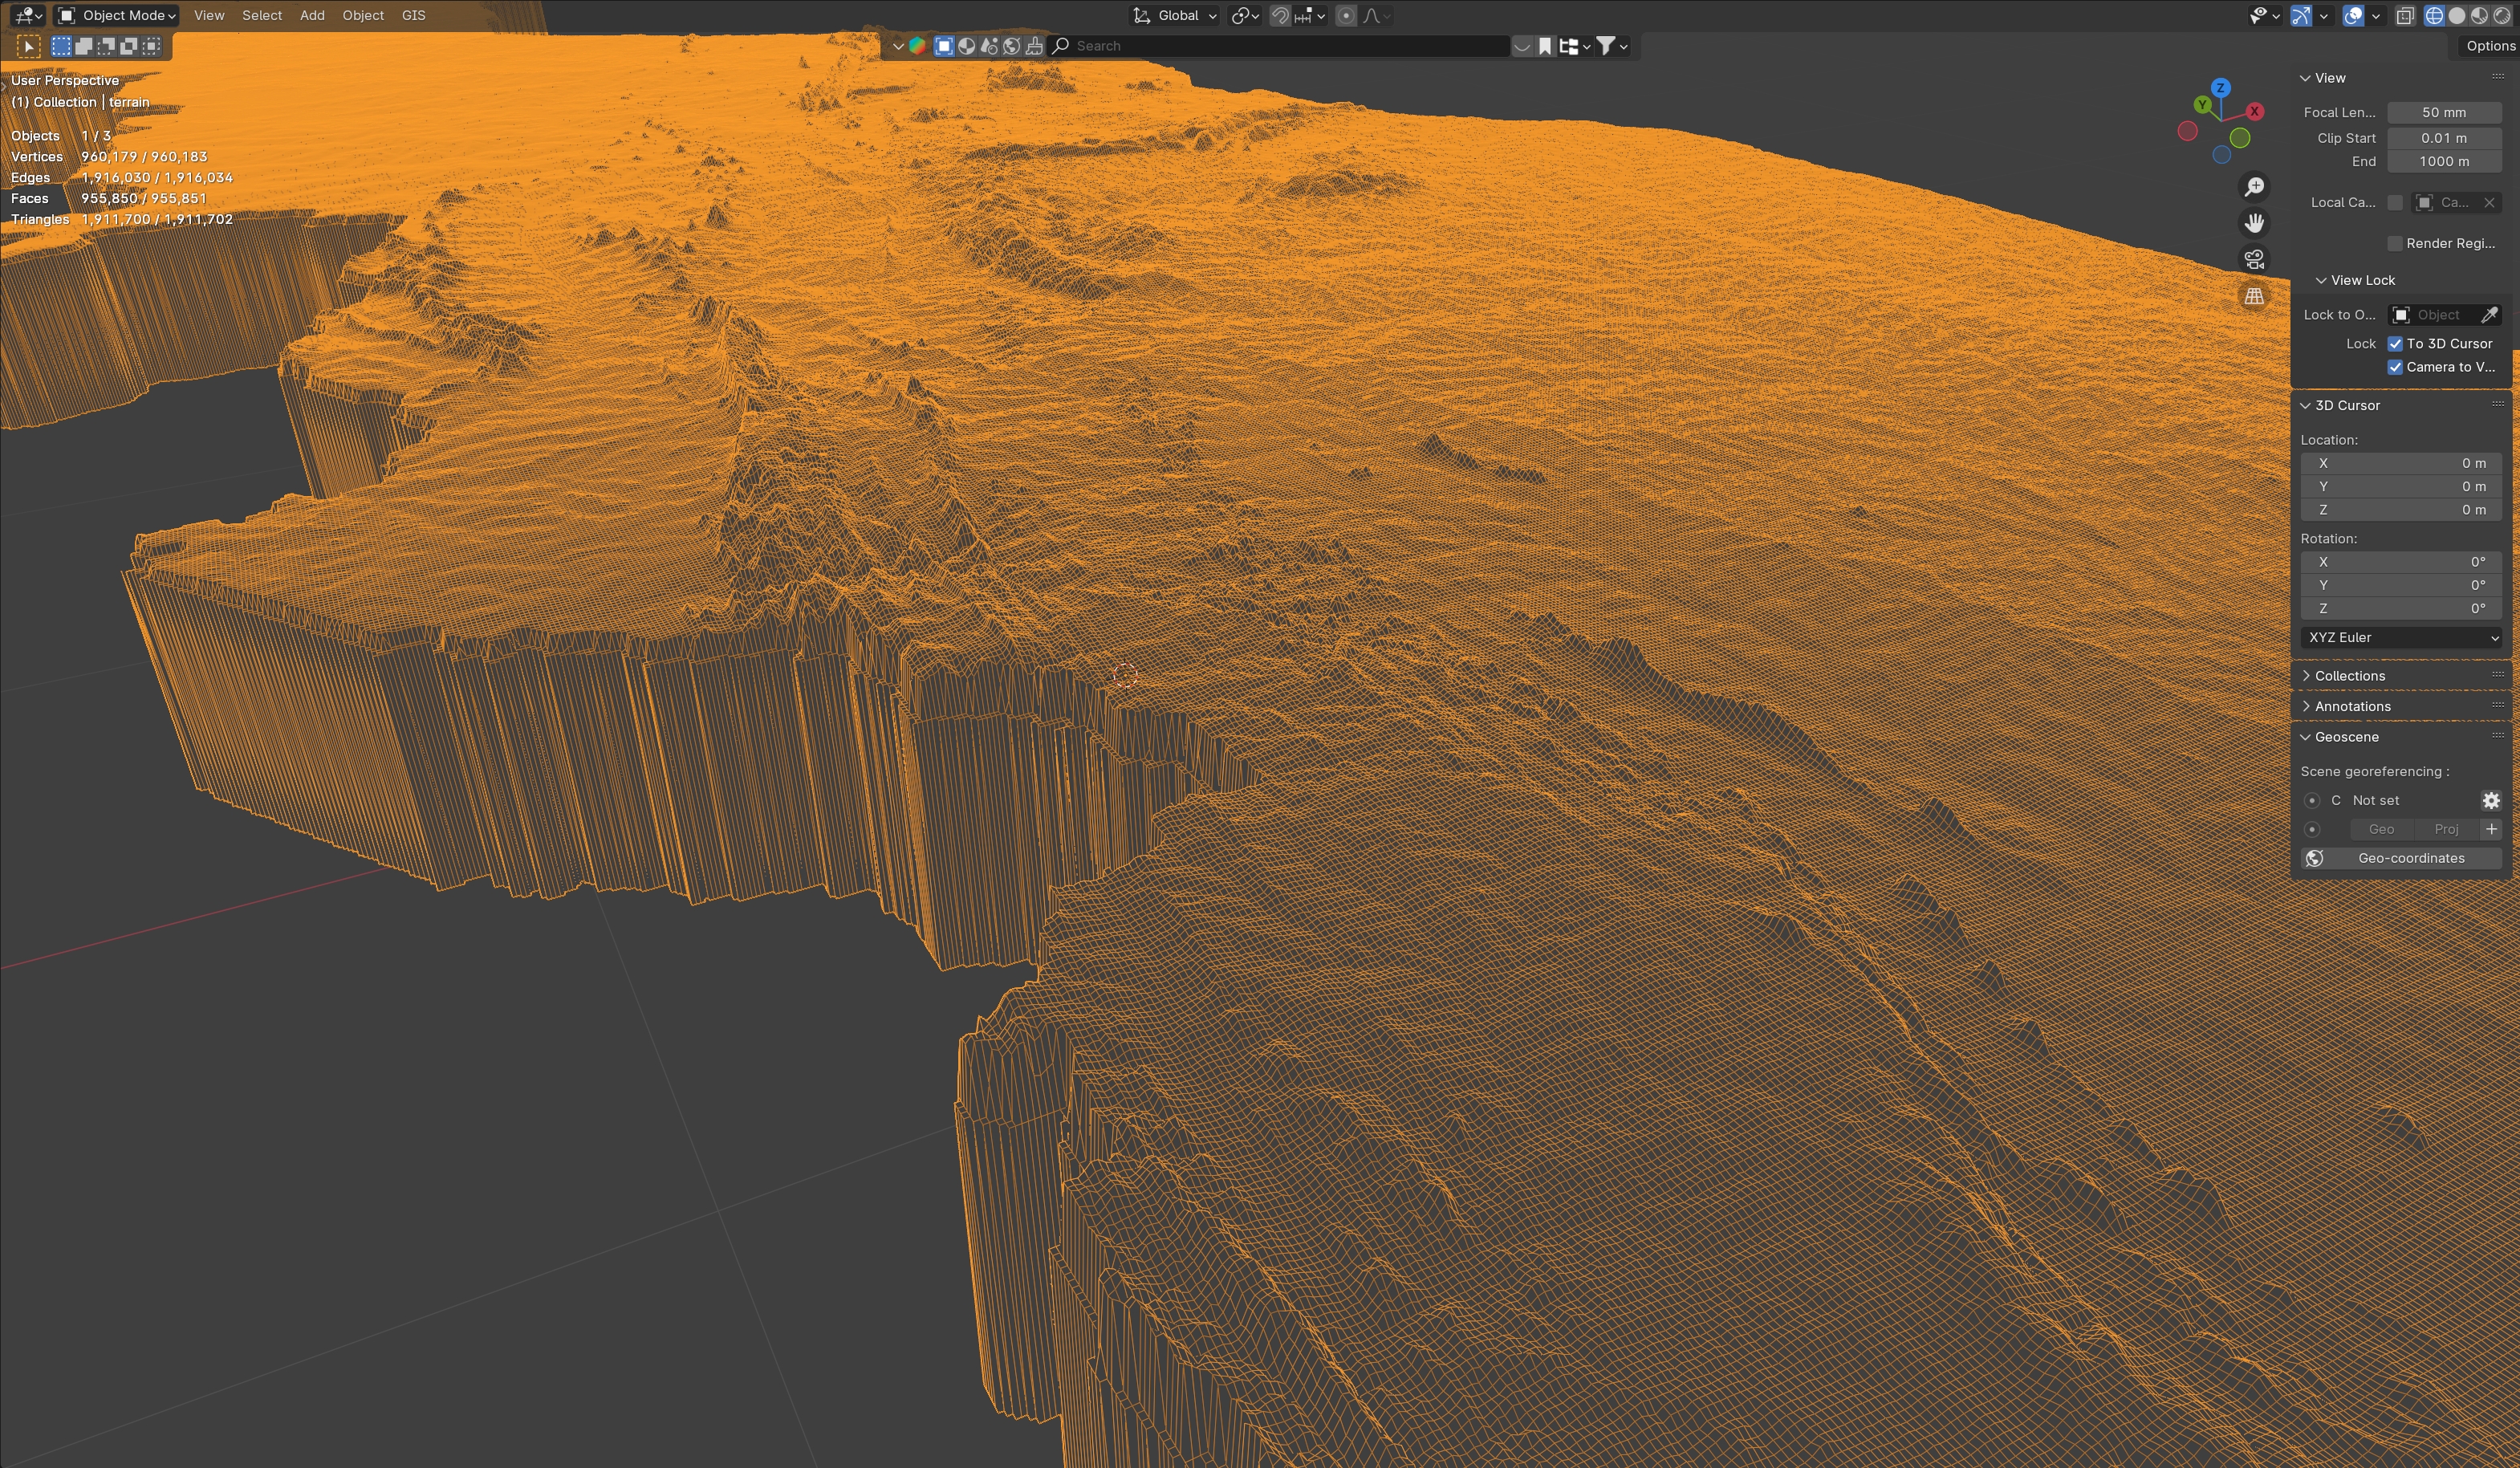
Task: Expand the Collections panel
Action: [x=2349, y=676]
